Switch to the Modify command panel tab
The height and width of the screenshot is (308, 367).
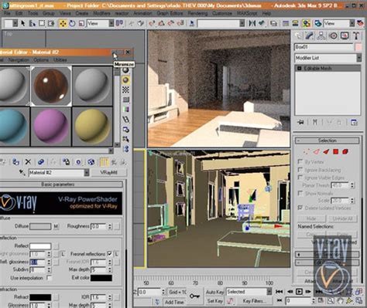click(x=310, y=36)
